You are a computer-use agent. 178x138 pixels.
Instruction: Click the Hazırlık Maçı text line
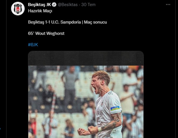tap(40, 11)
